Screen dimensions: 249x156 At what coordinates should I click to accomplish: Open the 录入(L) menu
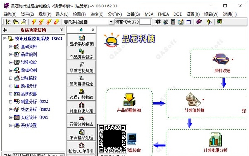point(62,14)
